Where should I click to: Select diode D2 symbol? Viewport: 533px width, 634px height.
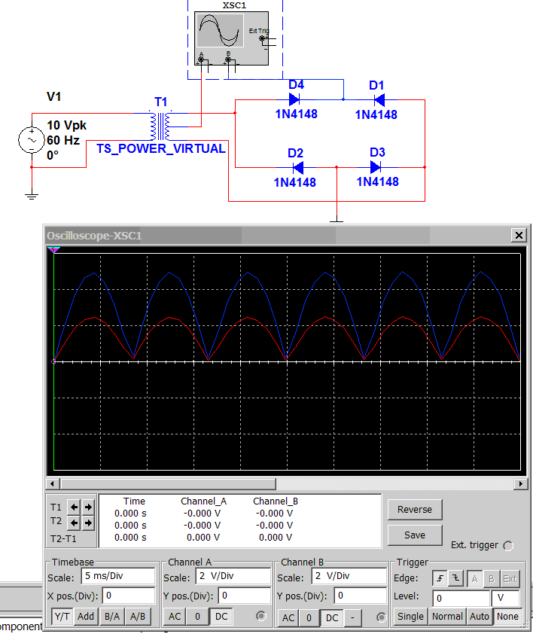[x=297, y=167]
